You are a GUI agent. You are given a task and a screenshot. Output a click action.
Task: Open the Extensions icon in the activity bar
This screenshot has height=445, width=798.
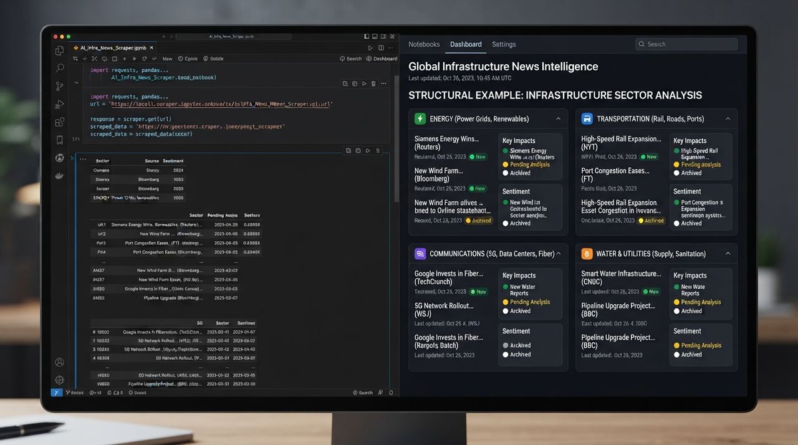pos(60,122)
